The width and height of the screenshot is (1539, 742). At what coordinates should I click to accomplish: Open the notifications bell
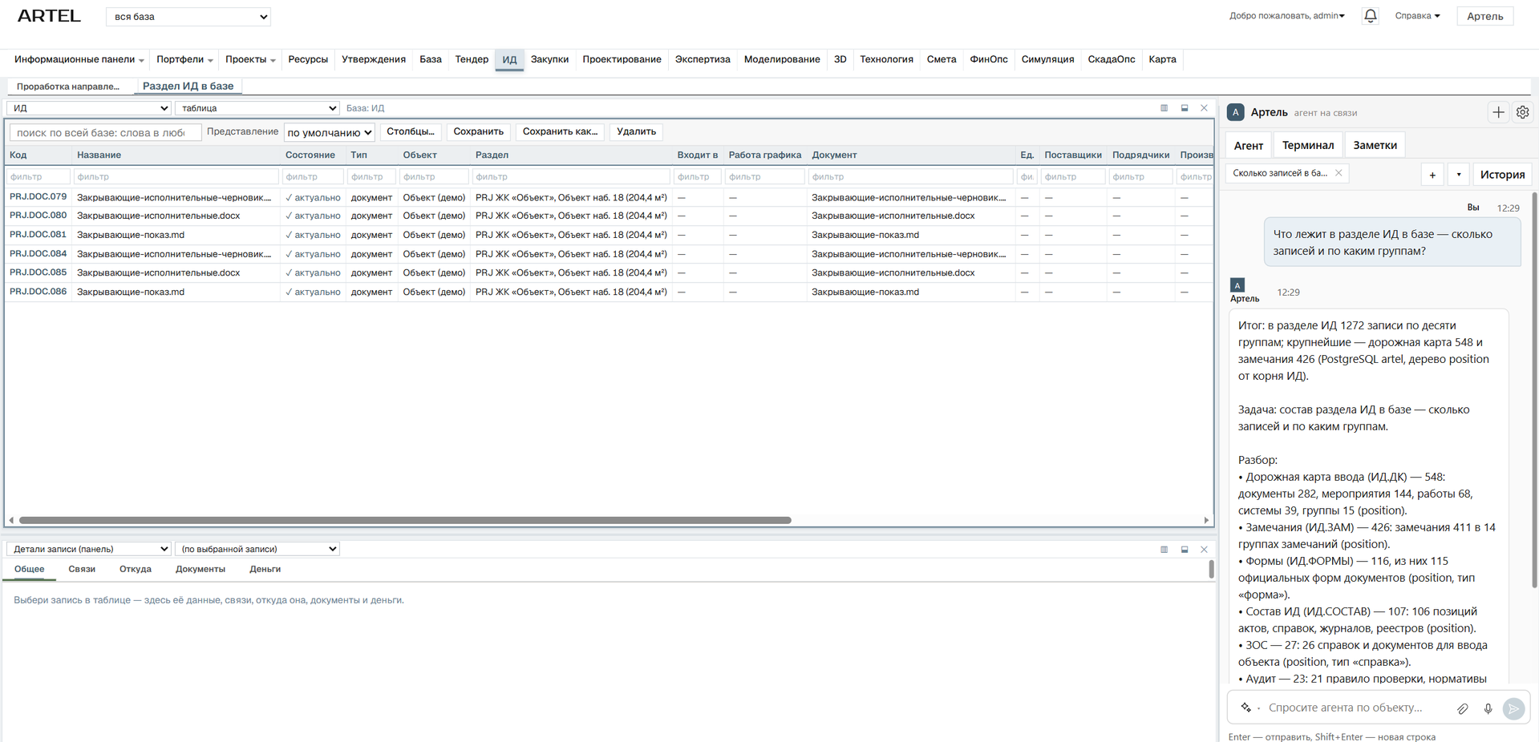(x=1371, y=16)
